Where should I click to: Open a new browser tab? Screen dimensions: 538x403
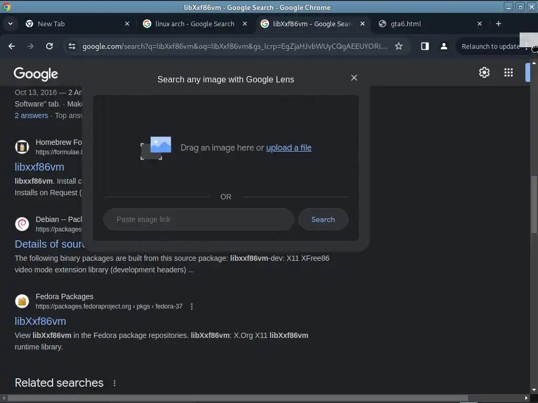coord(499,24)
